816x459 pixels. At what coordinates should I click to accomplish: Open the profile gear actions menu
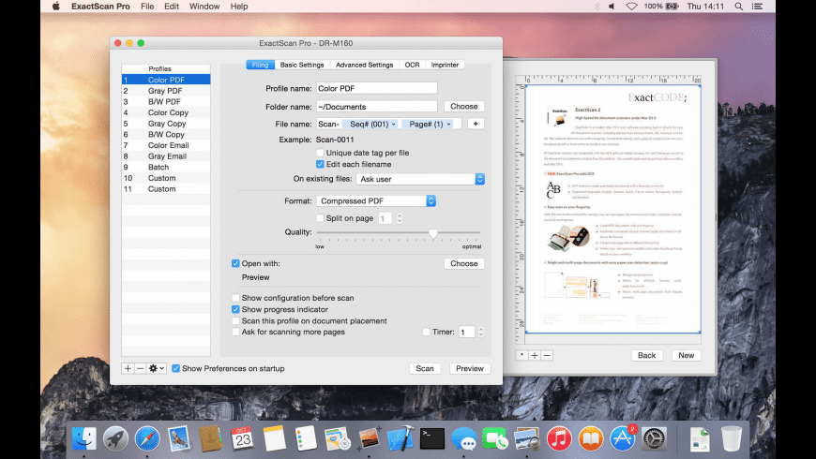click(x=156, y=368)
